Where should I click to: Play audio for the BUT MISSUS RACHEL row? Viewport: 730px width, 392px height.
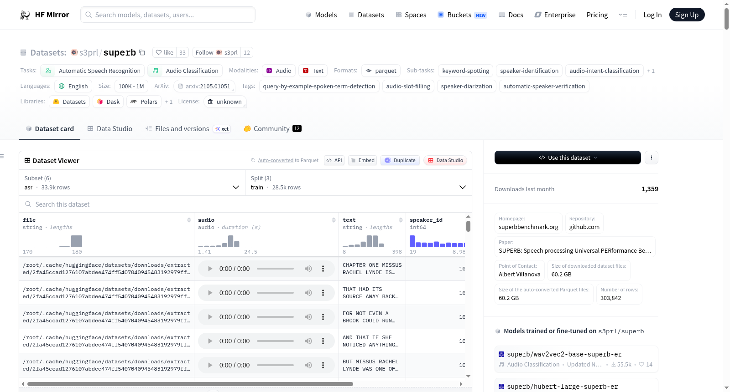(210, 365)
